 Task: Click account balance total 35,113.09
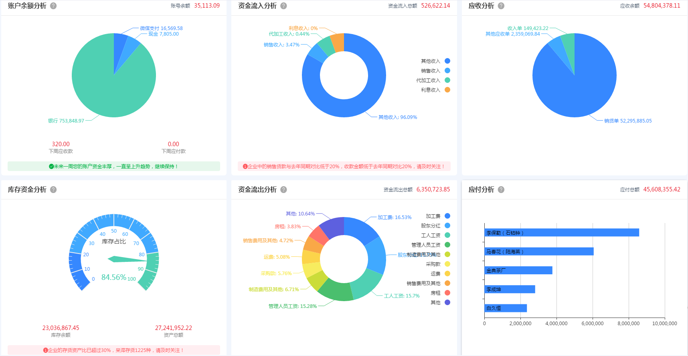pyautogui.click(x=207, y=6)
